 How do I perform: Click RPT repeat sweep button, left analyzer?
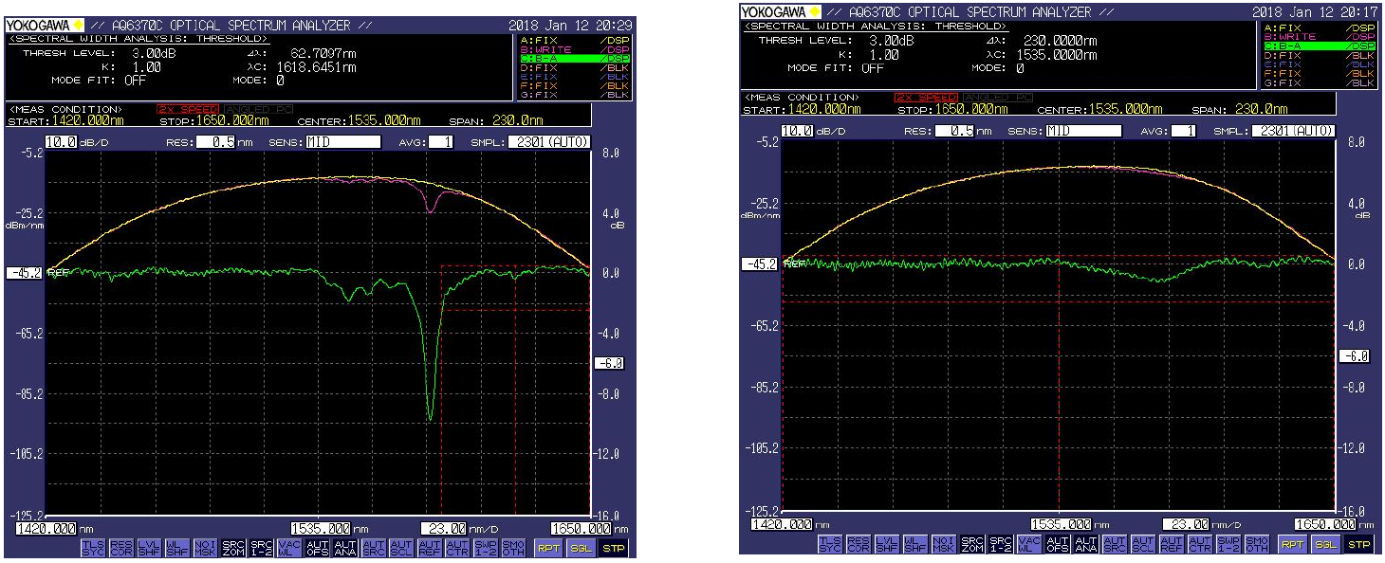click(548, 547)
